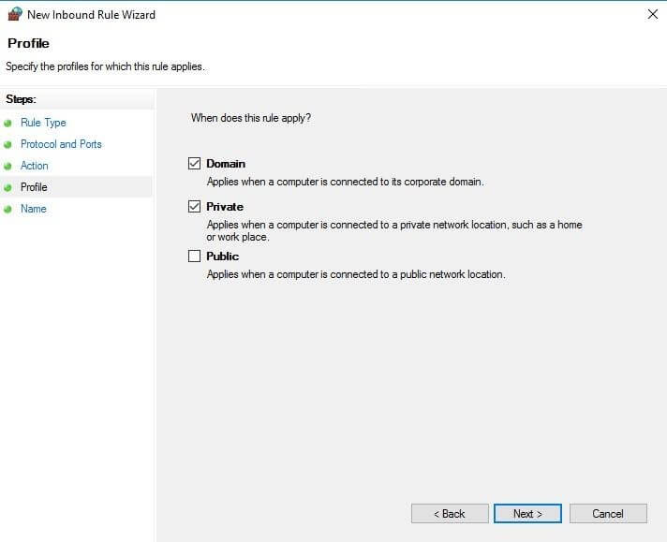Enable the Public profile checkbox
Screen dimensions: 667x542
tap(195, 256)
